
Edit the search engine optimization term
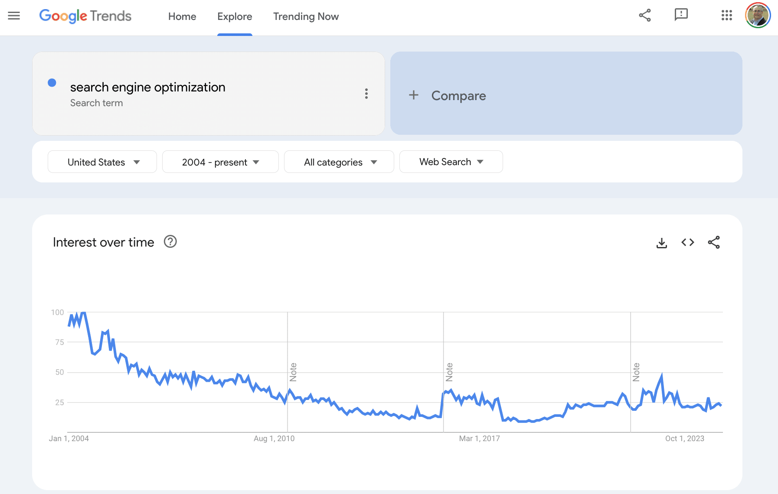[x=147, y=87]
